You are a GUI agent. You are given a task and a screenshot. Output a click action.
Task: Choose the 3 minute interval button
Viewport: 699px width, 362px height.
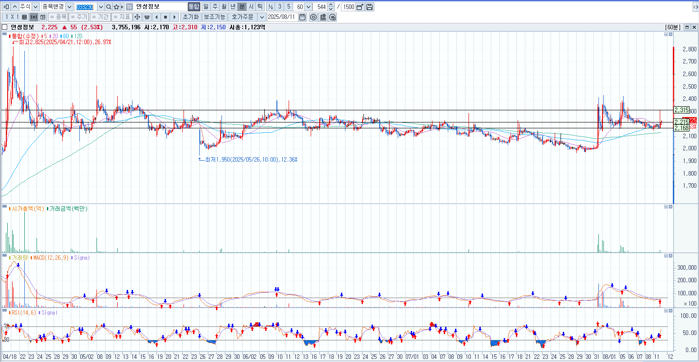pos(280,7)
